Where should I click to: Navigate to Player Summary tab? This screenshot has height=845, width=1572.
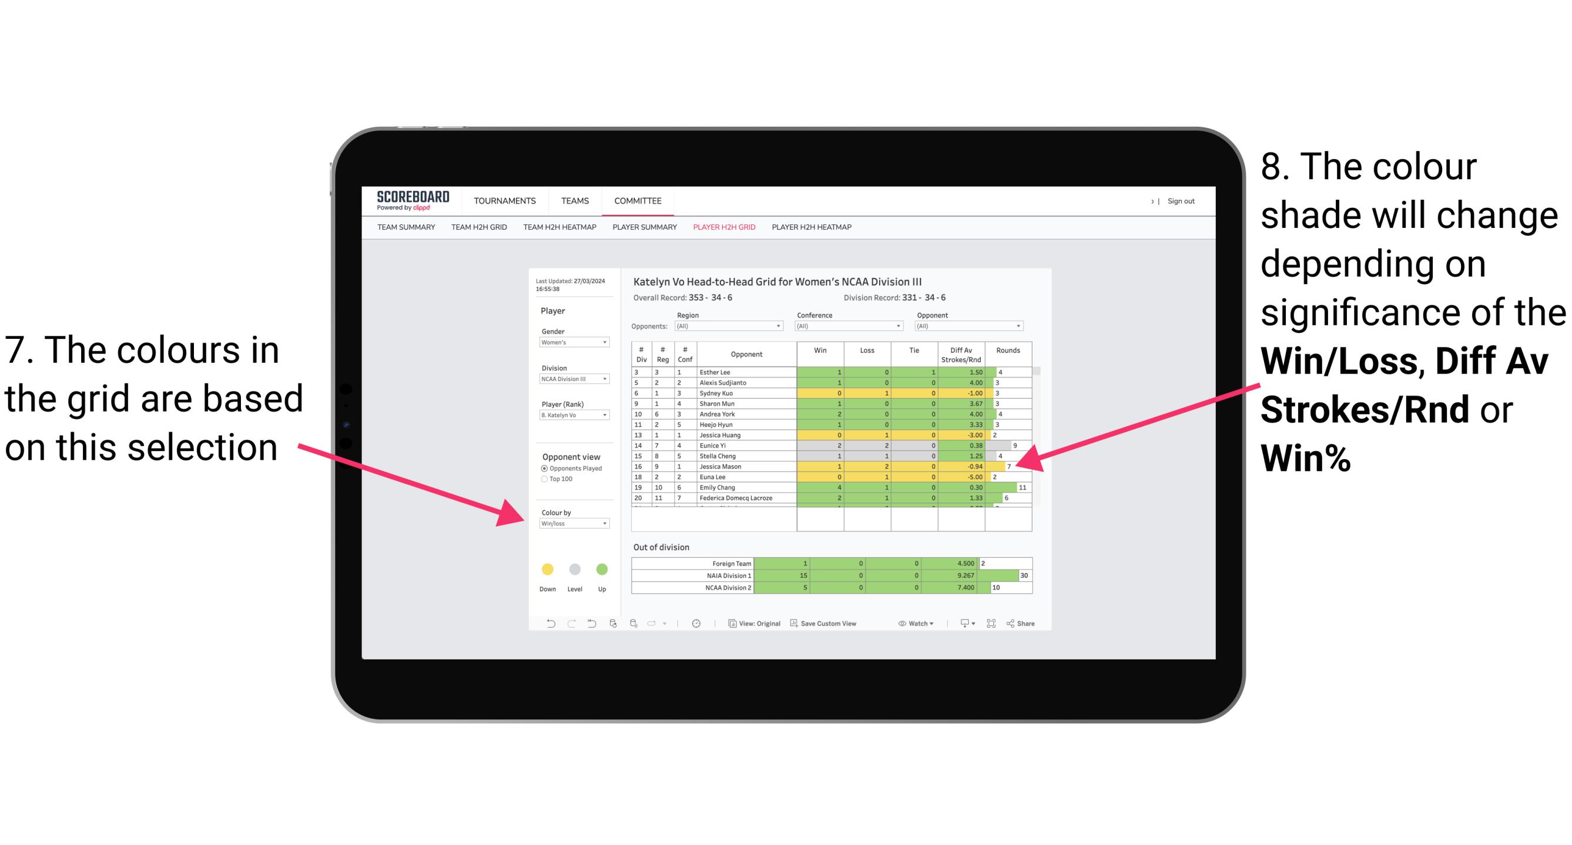645,230
